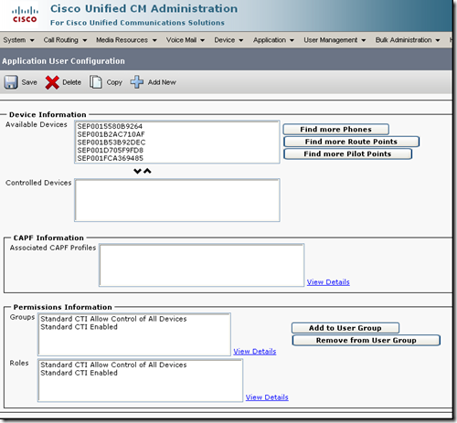Select device SEP001D705F9FD8

click(x=110, y=150)
